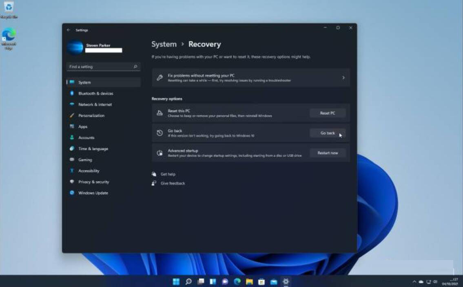Viewport: 463px width, 287px height.
Task: Click the back arrow in Settings
Action: pyautogui.click(x=68, y=30)
